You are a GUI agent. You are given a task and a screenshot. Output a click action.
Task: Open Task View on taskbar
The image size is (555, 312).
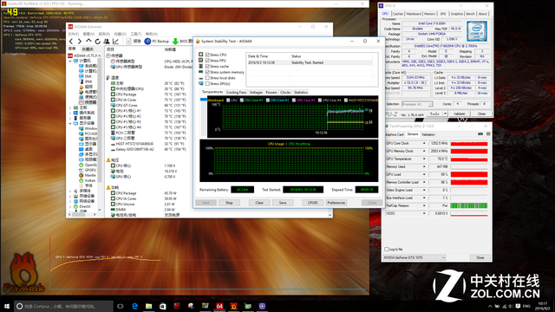[x=120, y=306]
